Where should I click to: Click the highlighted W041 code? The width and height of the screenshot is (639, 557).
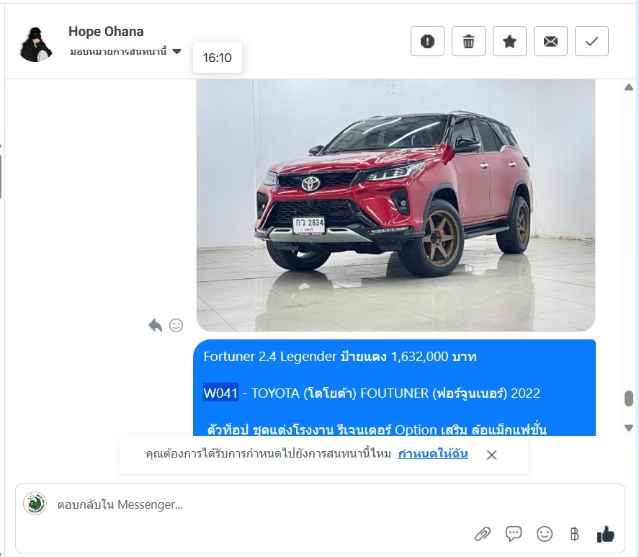pyautogui.click(x=220, y=393)
